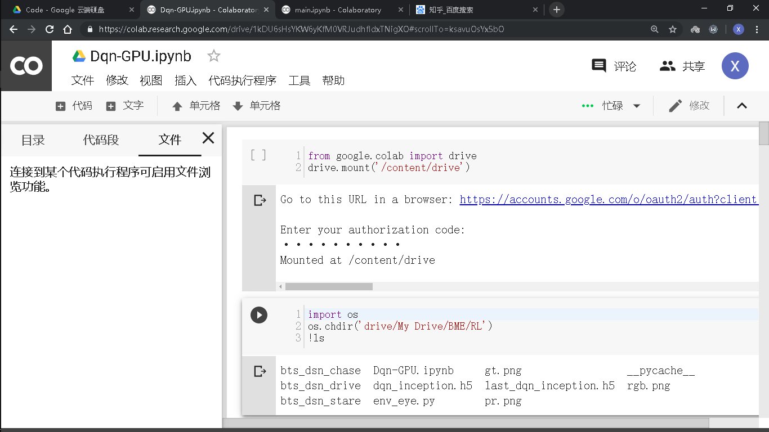Click the Google Drive icon beside notebook title
The height and width of the screenshot is (432, 769).
tap(79, 56)
